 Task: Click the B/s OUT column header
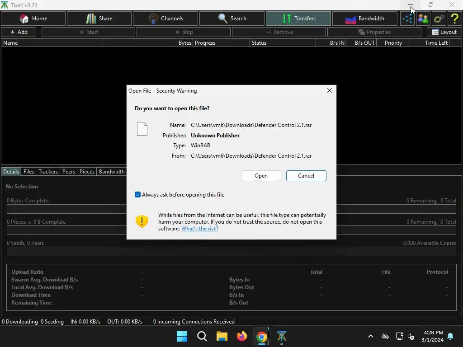[x=361, y=43]
